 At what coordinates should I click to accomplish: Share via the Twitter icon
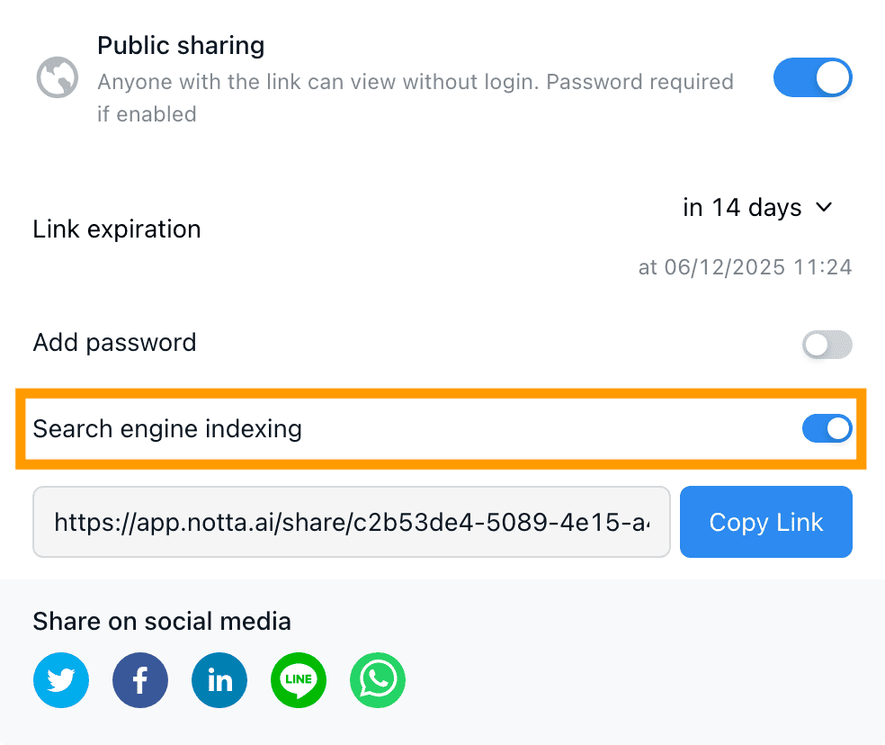61,680
